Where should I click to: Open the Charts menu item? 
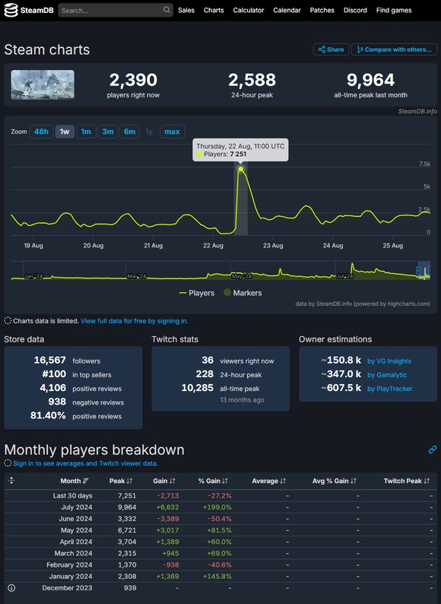(214, 11)
